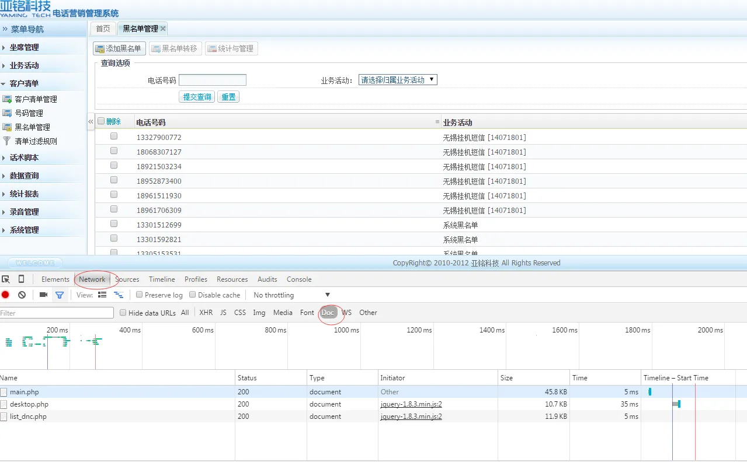The width and height of the screenshot is (747, 462).
Task: Enable the Disable cache checkbox
Action: click(x=192, y=295)
